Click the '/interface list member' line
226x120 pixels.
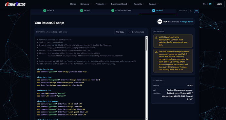(47, 101)
